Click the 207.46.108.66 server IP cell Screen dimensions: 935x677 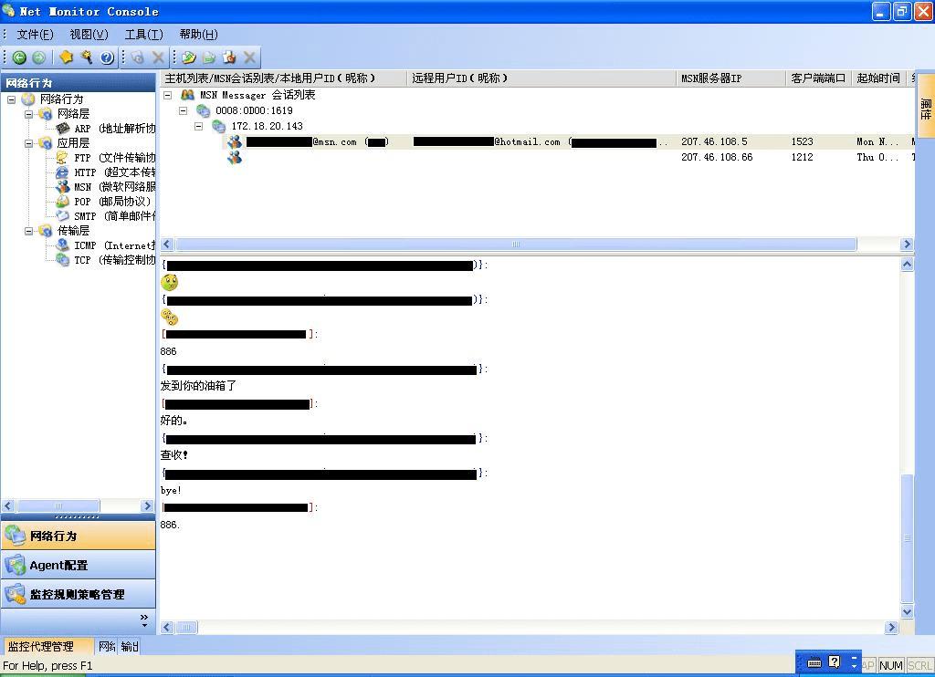[716, 157]
